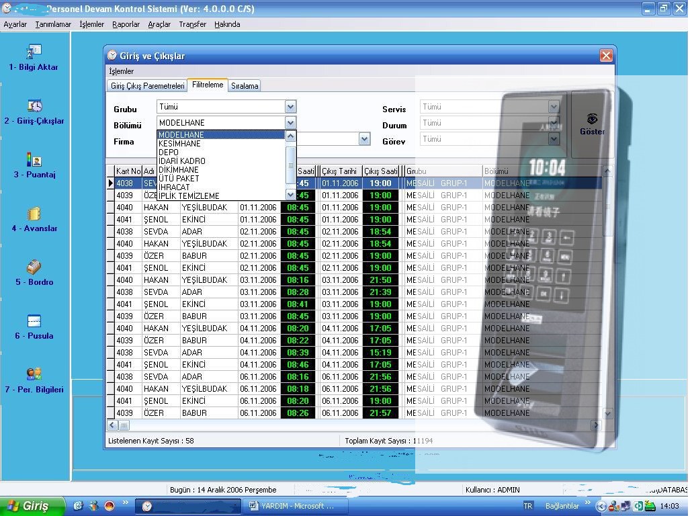Click exit time 15:19 cell

point(380,353)
